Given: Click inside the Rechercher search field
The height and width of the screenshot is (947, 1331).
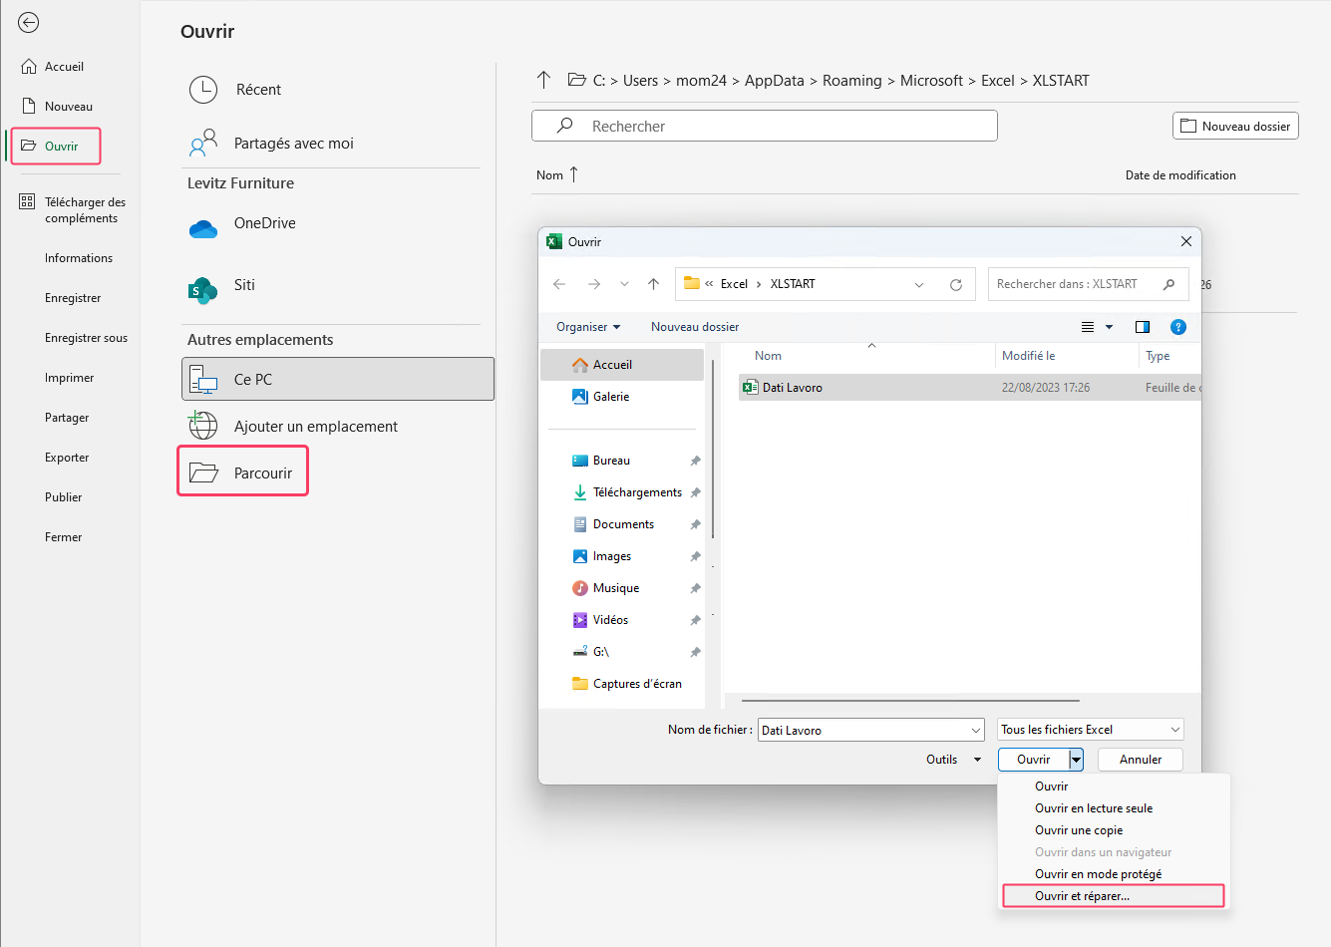Looking at the screenshot, I should (x=764, y=126).
